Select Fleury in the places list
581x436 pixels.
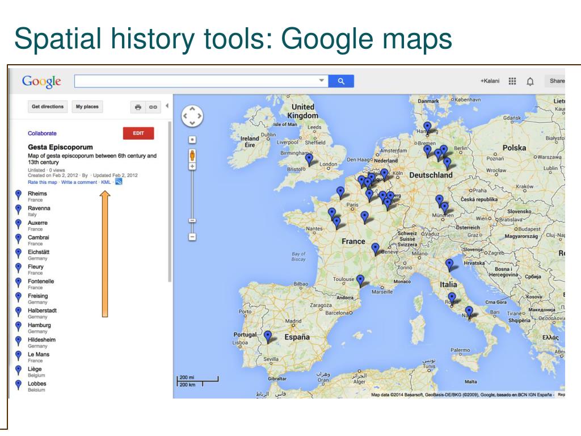click(36, 267)
